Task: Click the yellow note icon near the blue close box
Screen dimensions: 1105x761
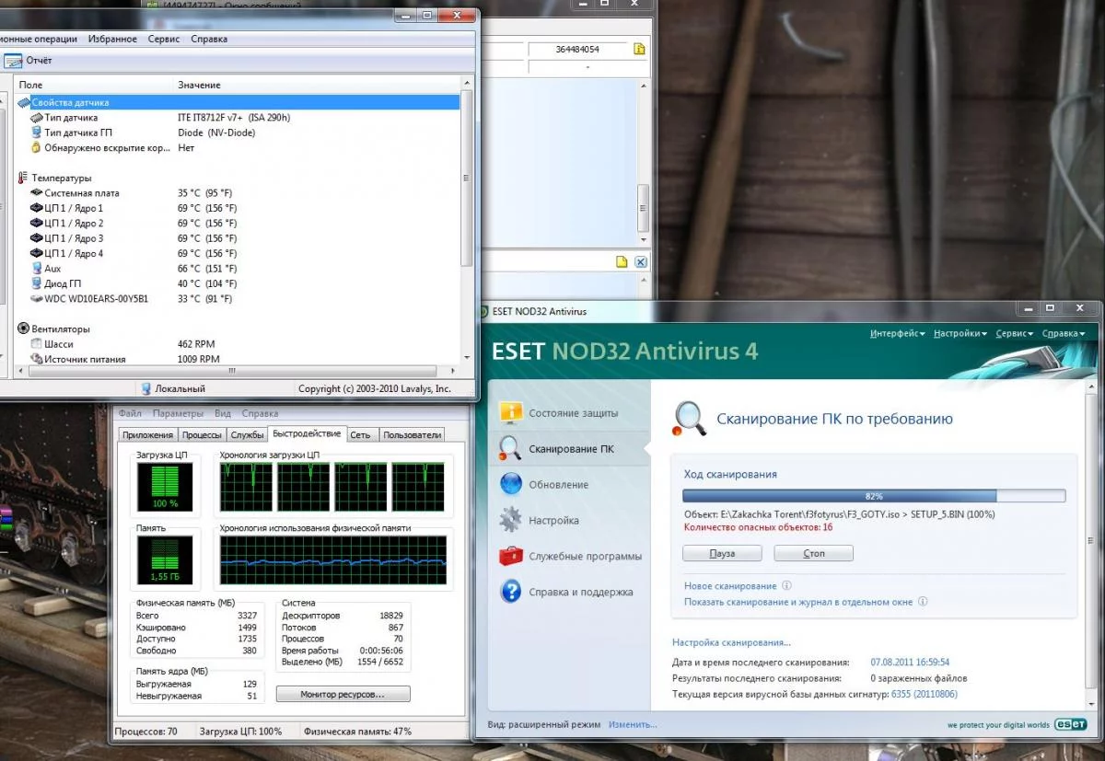Action: click(622, 262)
